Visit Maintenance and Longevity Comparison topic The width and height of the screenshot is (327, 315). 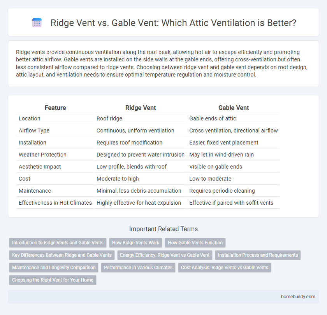[54, 268]
